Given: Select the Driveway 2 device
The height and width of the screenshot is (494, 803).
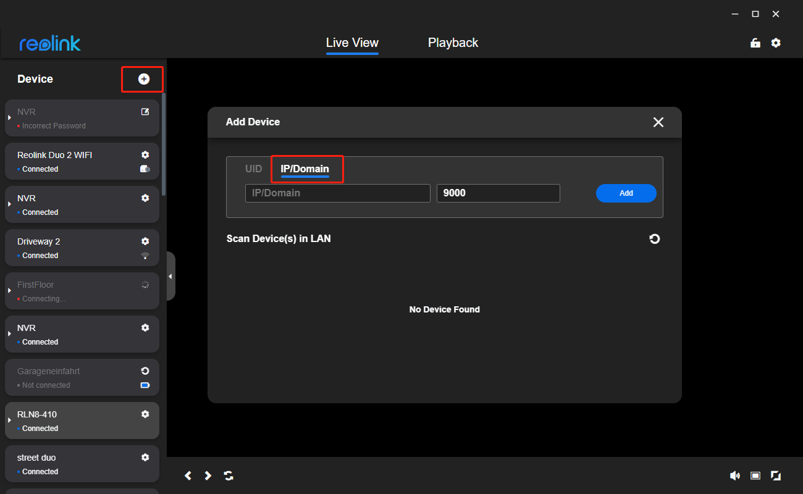Looking at the screenshot, I should [82, 248].
